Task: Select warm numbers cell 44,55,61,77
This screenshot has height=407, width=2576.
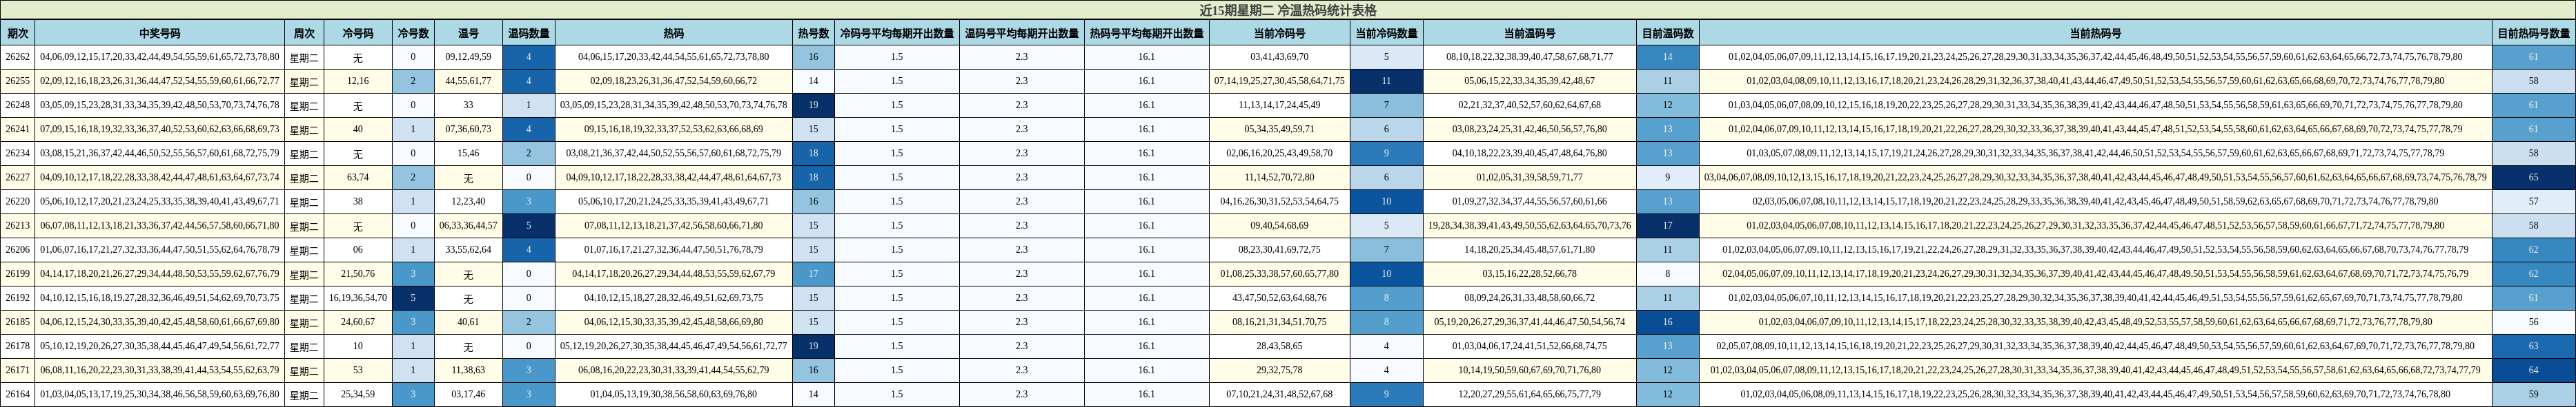Action: coord(468,81)
